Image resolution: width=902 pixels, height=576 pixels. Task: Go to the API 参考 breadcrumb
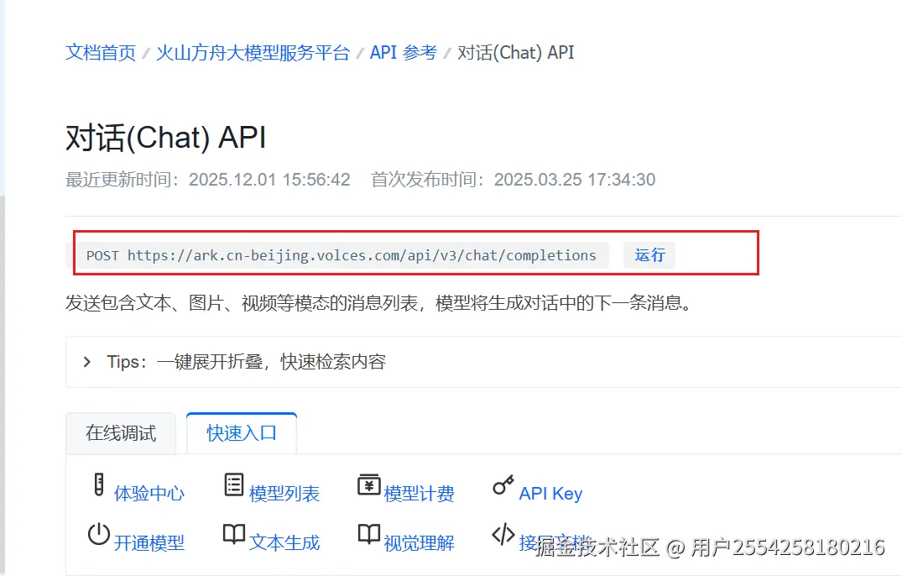[x=404, y=52]
